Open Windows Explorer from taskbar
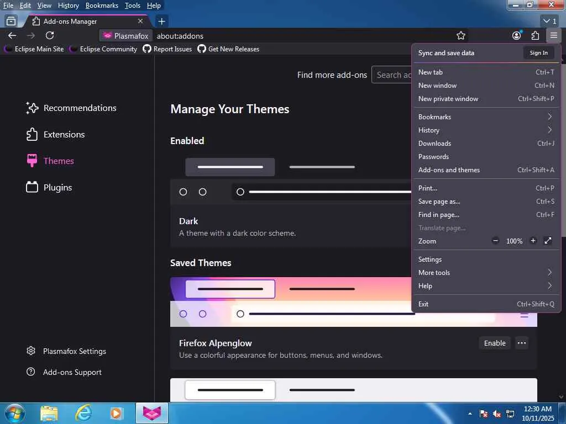 tap(49, 413)
